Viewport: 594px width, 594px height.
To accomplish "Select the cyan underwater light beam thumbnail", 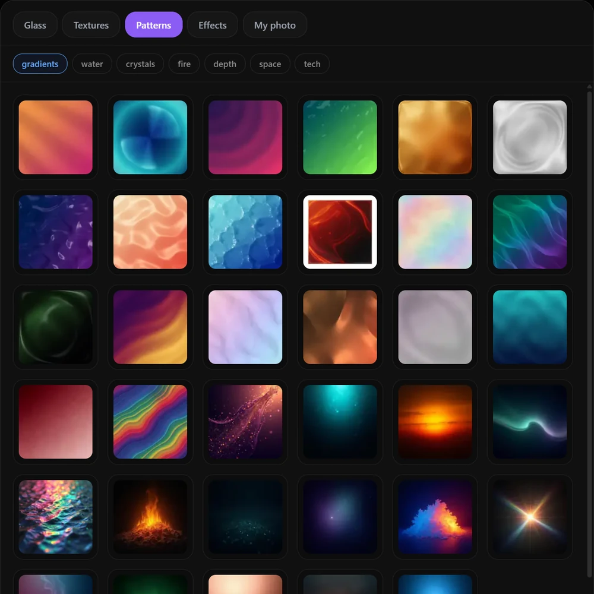I will coord(340,422).
